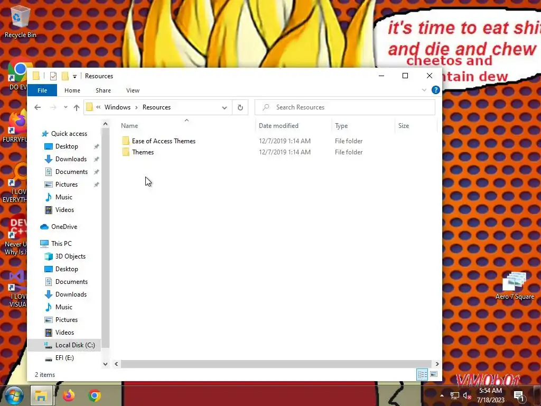The height and width of the screenshot is (406, 541).
Task: Open the Customize Quick Access Toolbar dropdown
Action: coord(74,76)
